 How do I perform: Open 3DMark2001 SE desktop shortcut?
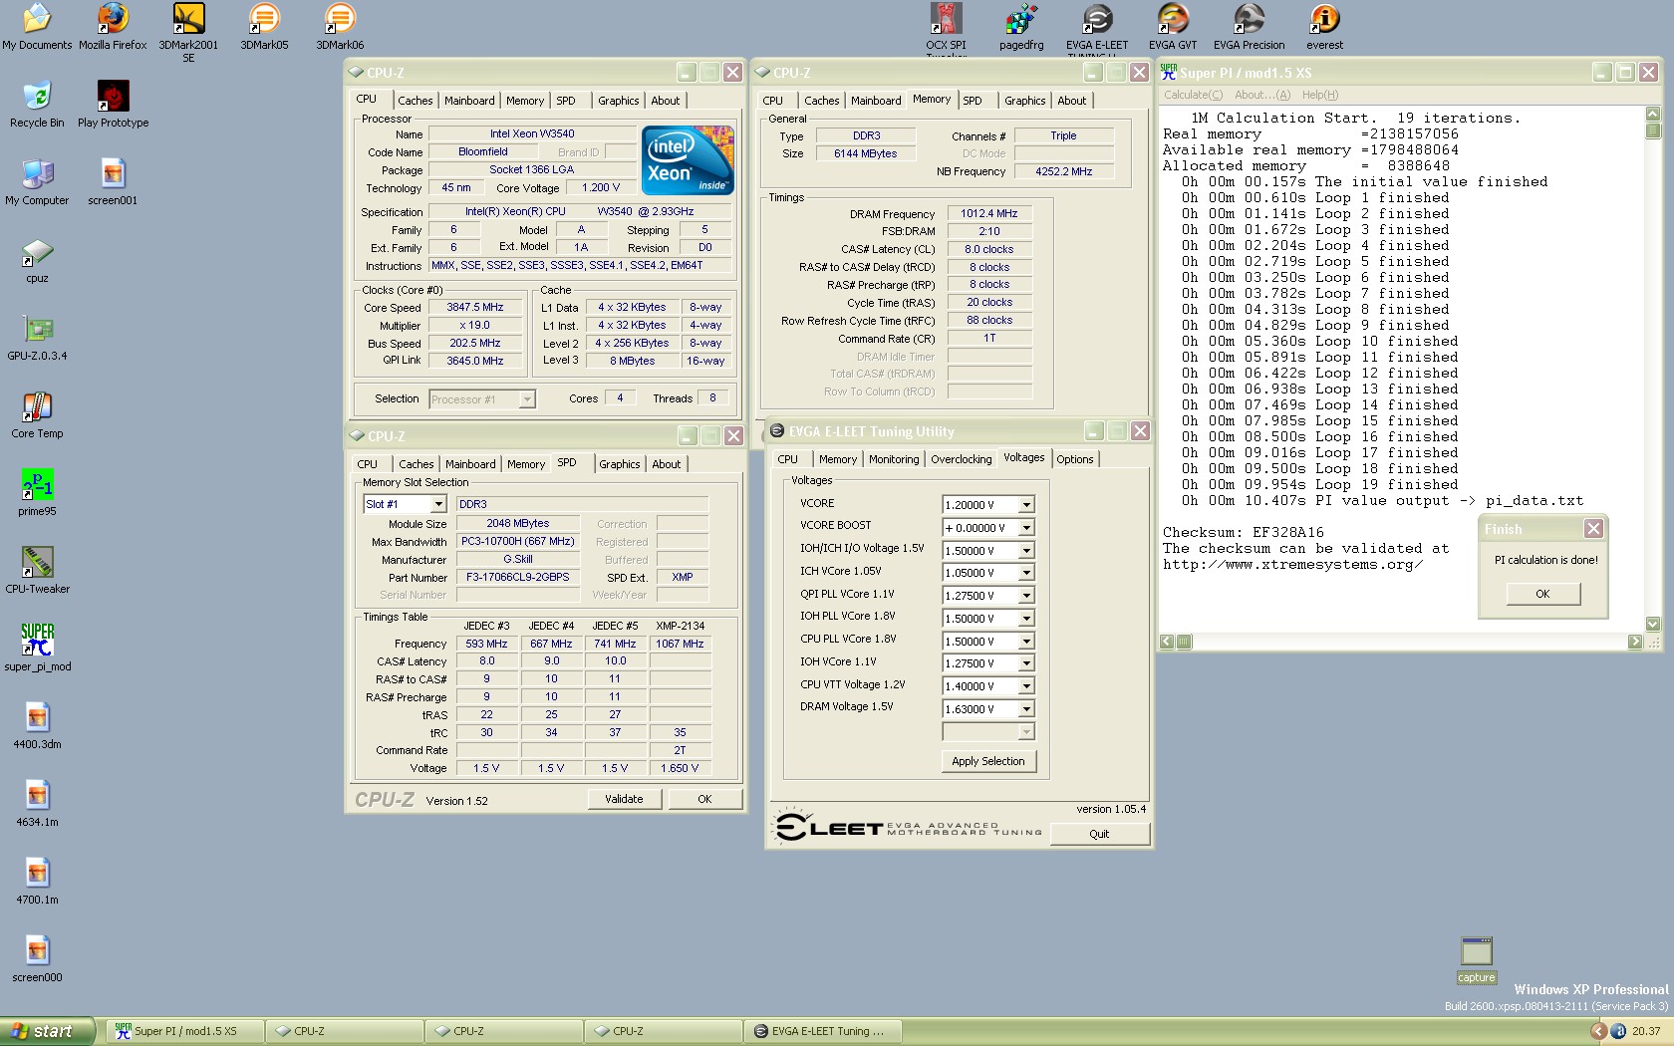coord(188,33)
